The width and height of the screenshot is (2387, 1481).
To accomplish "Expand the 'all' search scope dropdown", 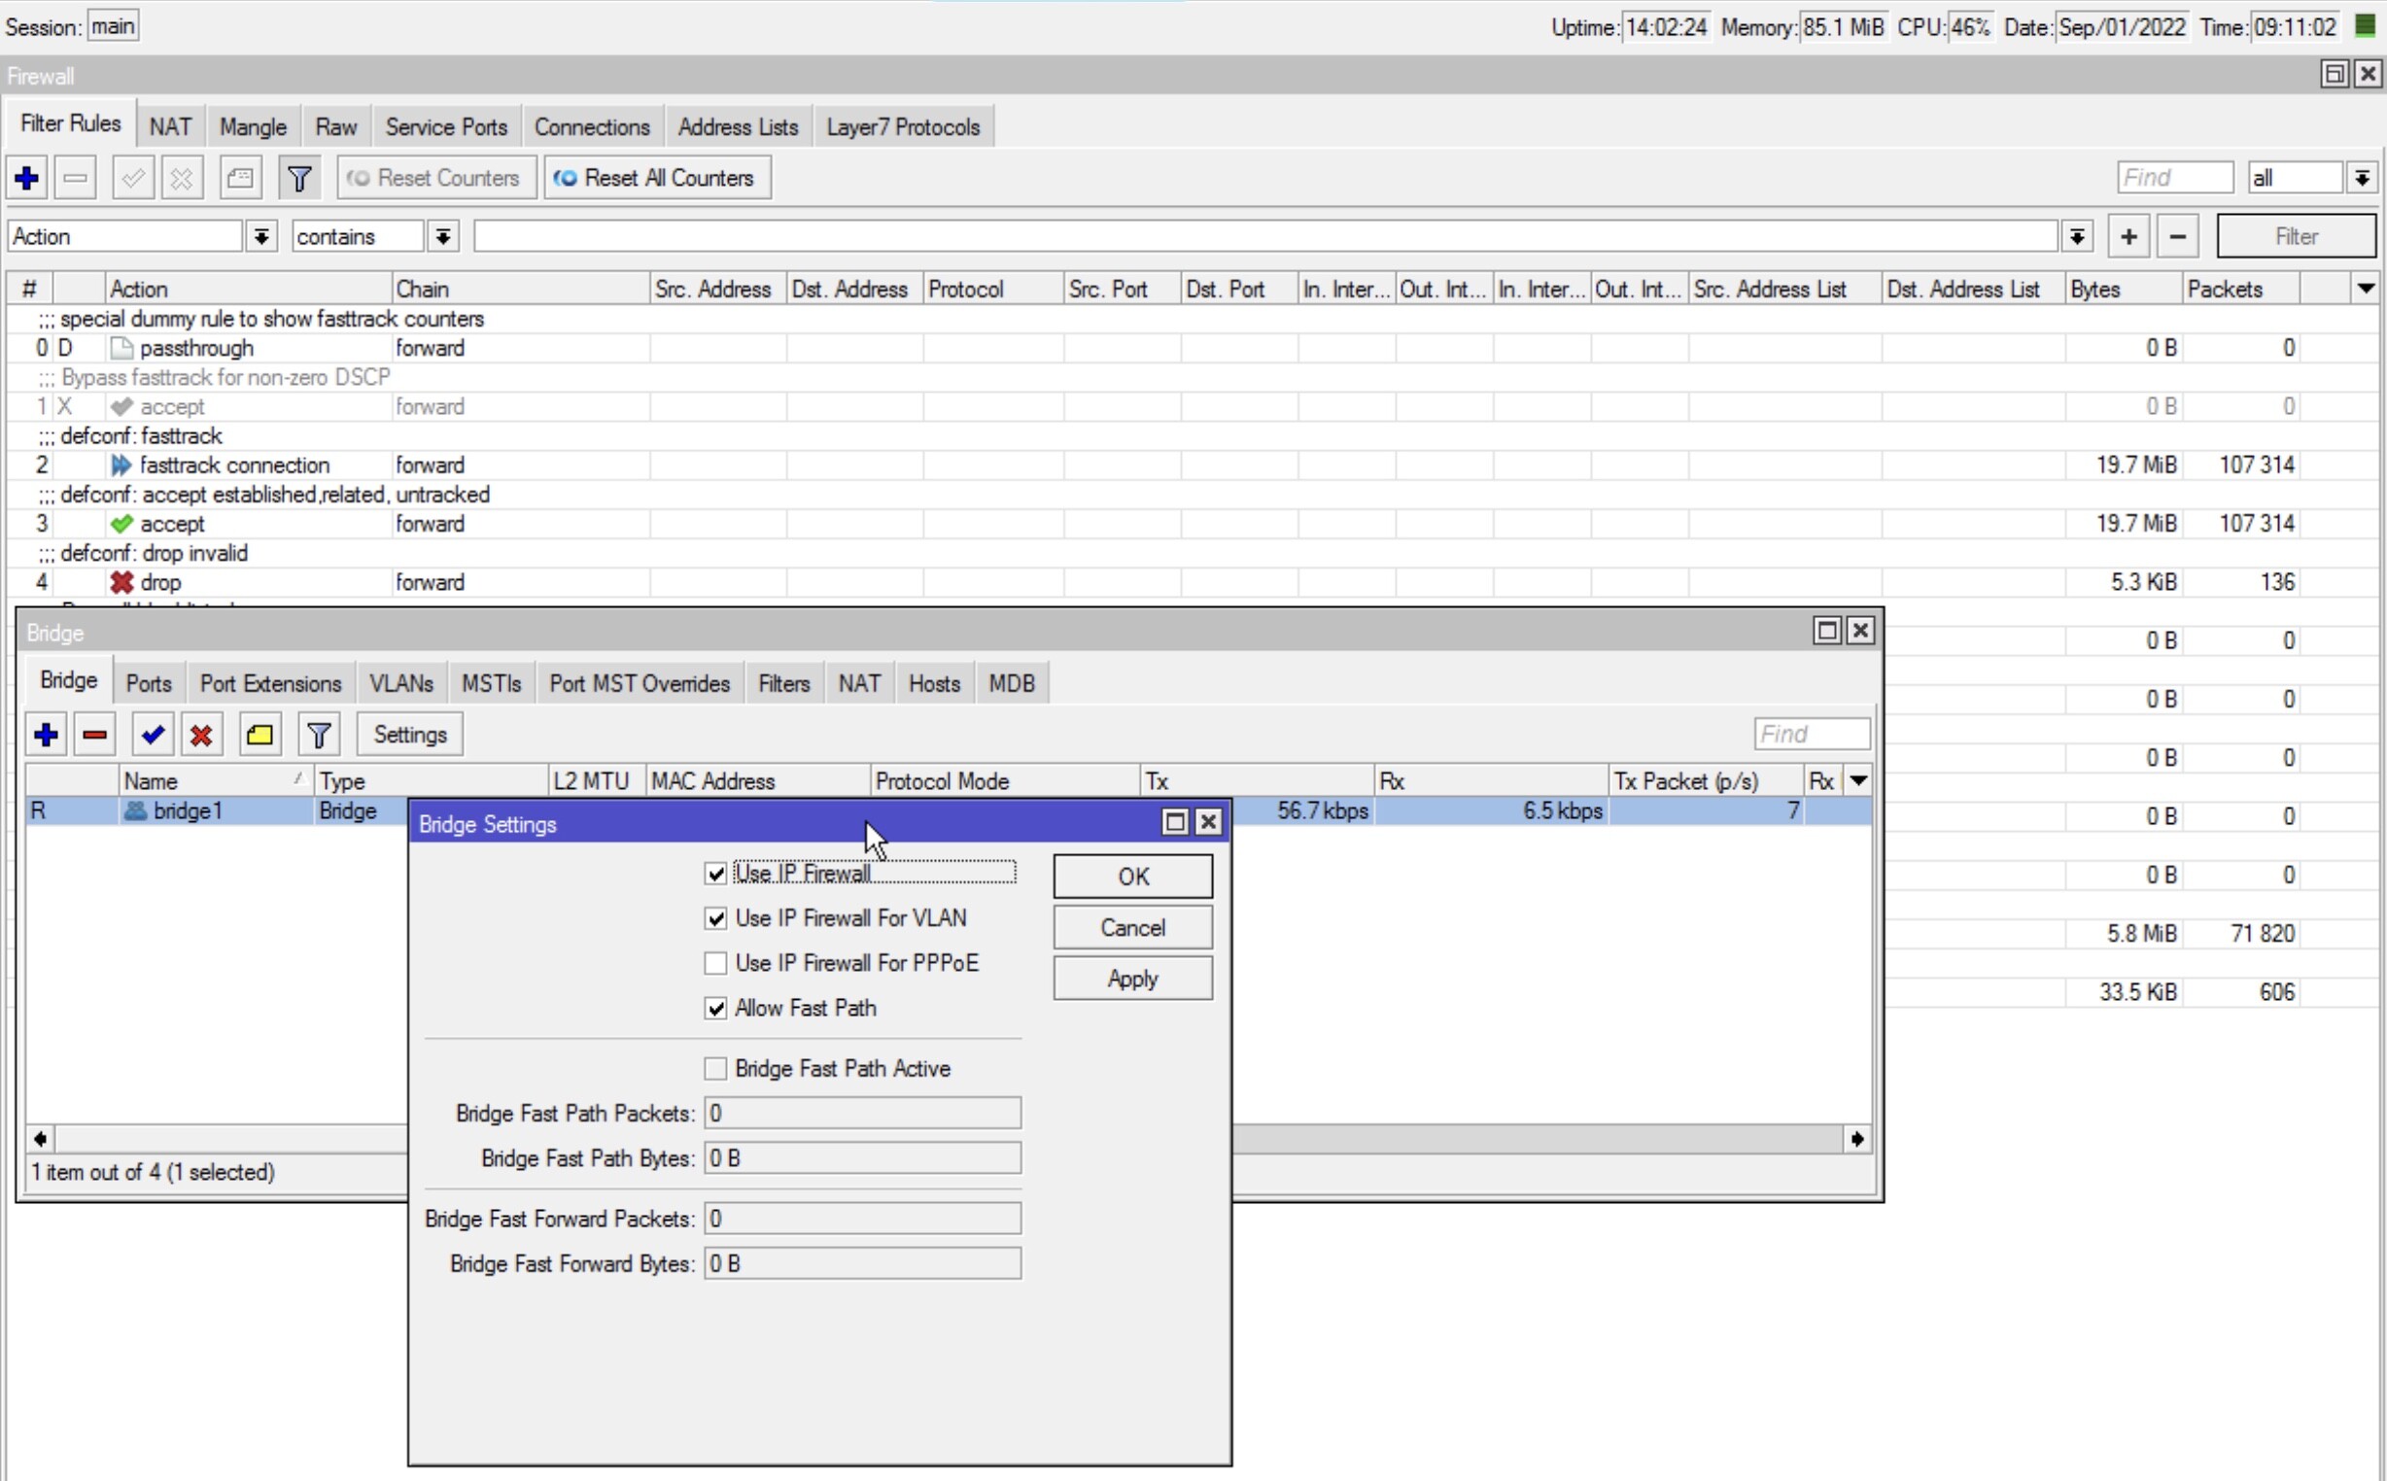I will coord(2362,178).
